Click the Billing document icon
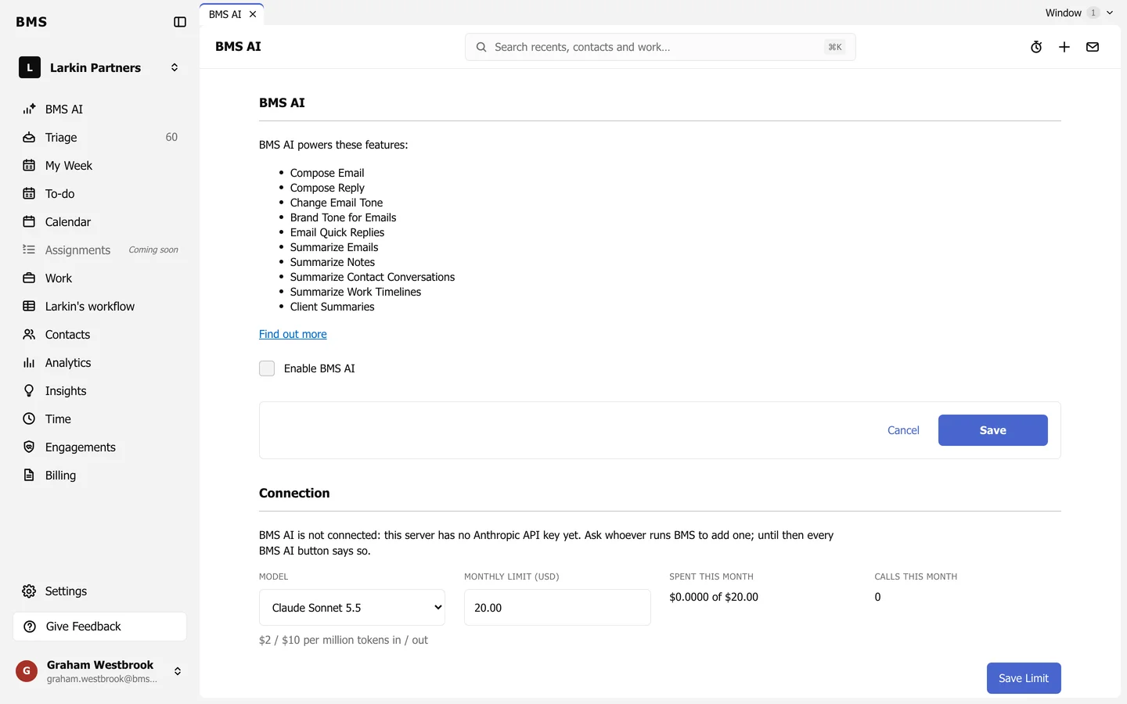Screen dimensions: 1127x704 pos(29,475)
